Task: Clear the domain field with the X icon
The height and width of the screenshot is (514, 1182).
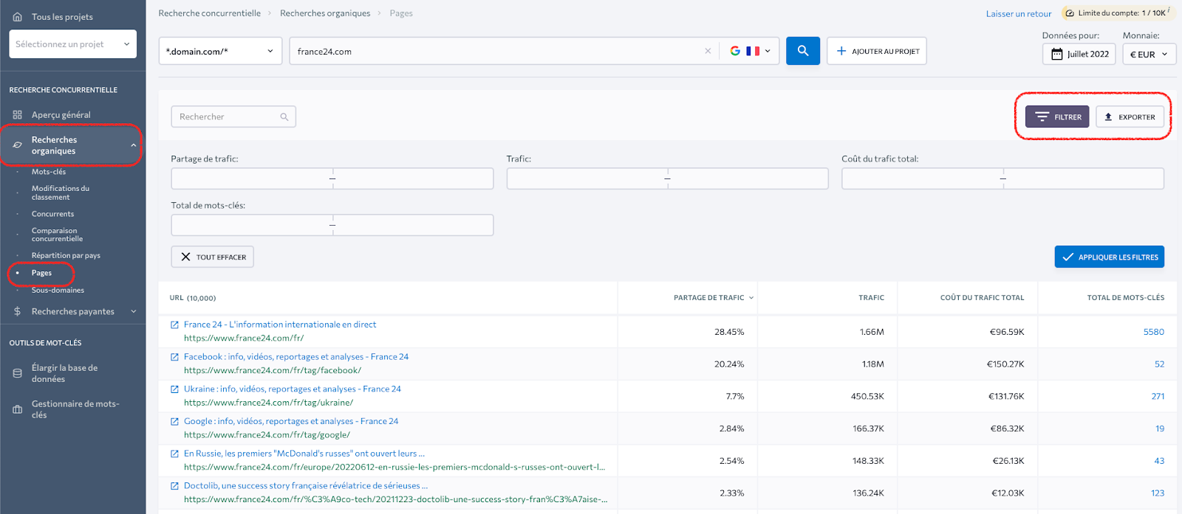Action: point(708,51)
